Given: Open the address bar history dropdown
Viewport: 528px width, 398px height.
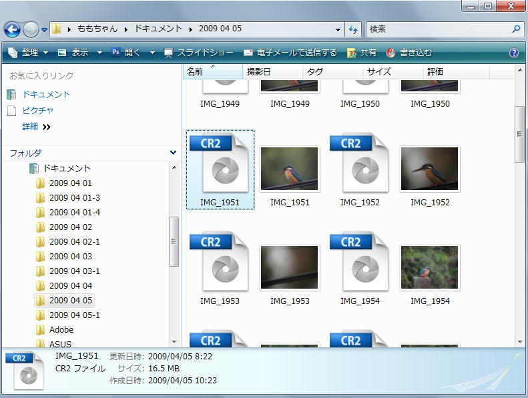Looking at the screenshot, I should pos(338,29).
